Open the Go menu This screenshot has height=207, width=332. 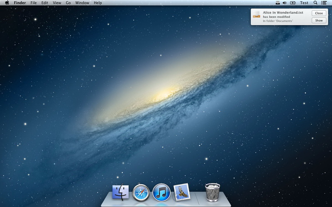point(68,3)
